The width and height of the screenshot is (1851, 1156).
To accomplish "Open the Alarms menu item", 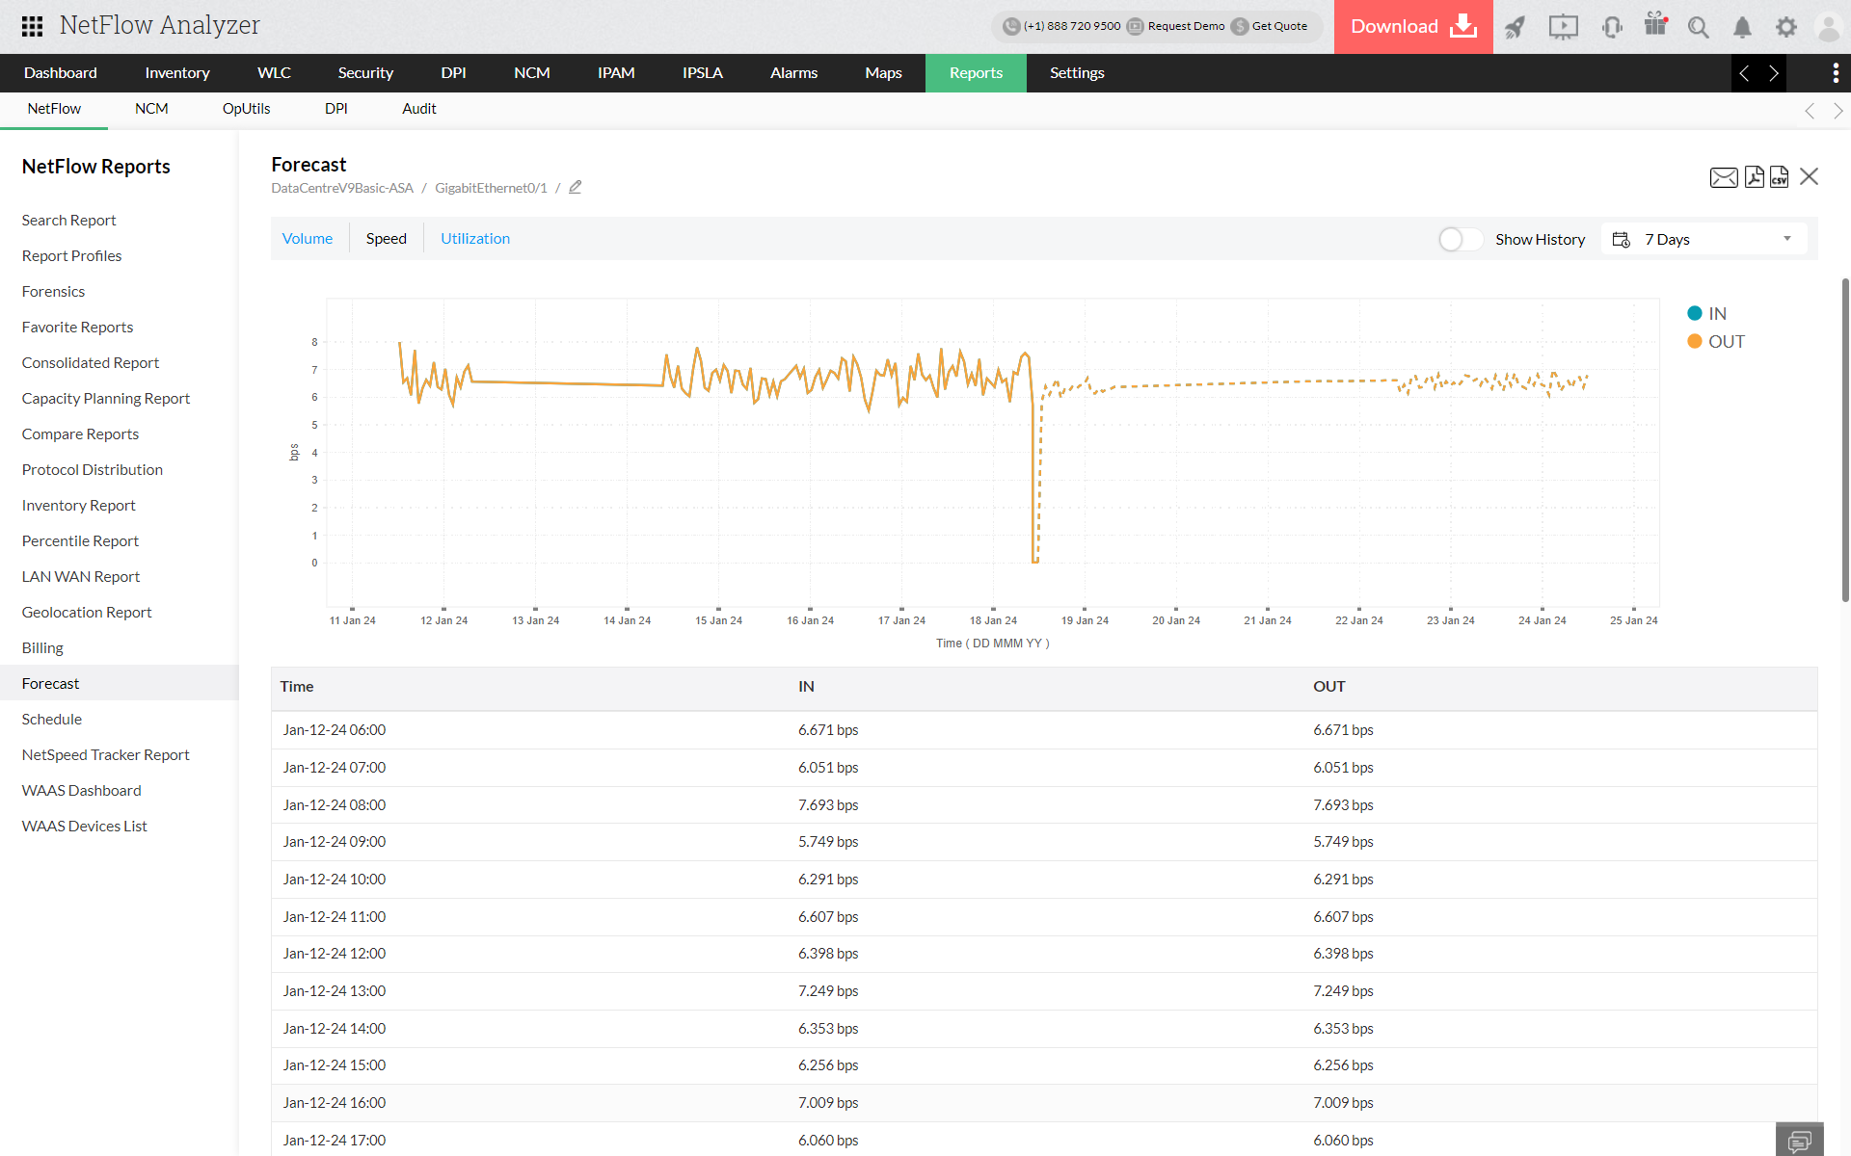I will [x=793, y=73].
